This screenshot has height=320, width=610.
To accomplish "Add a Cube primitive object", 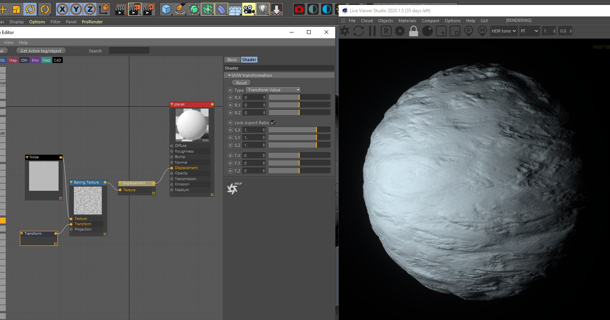I will pos(166,9).
